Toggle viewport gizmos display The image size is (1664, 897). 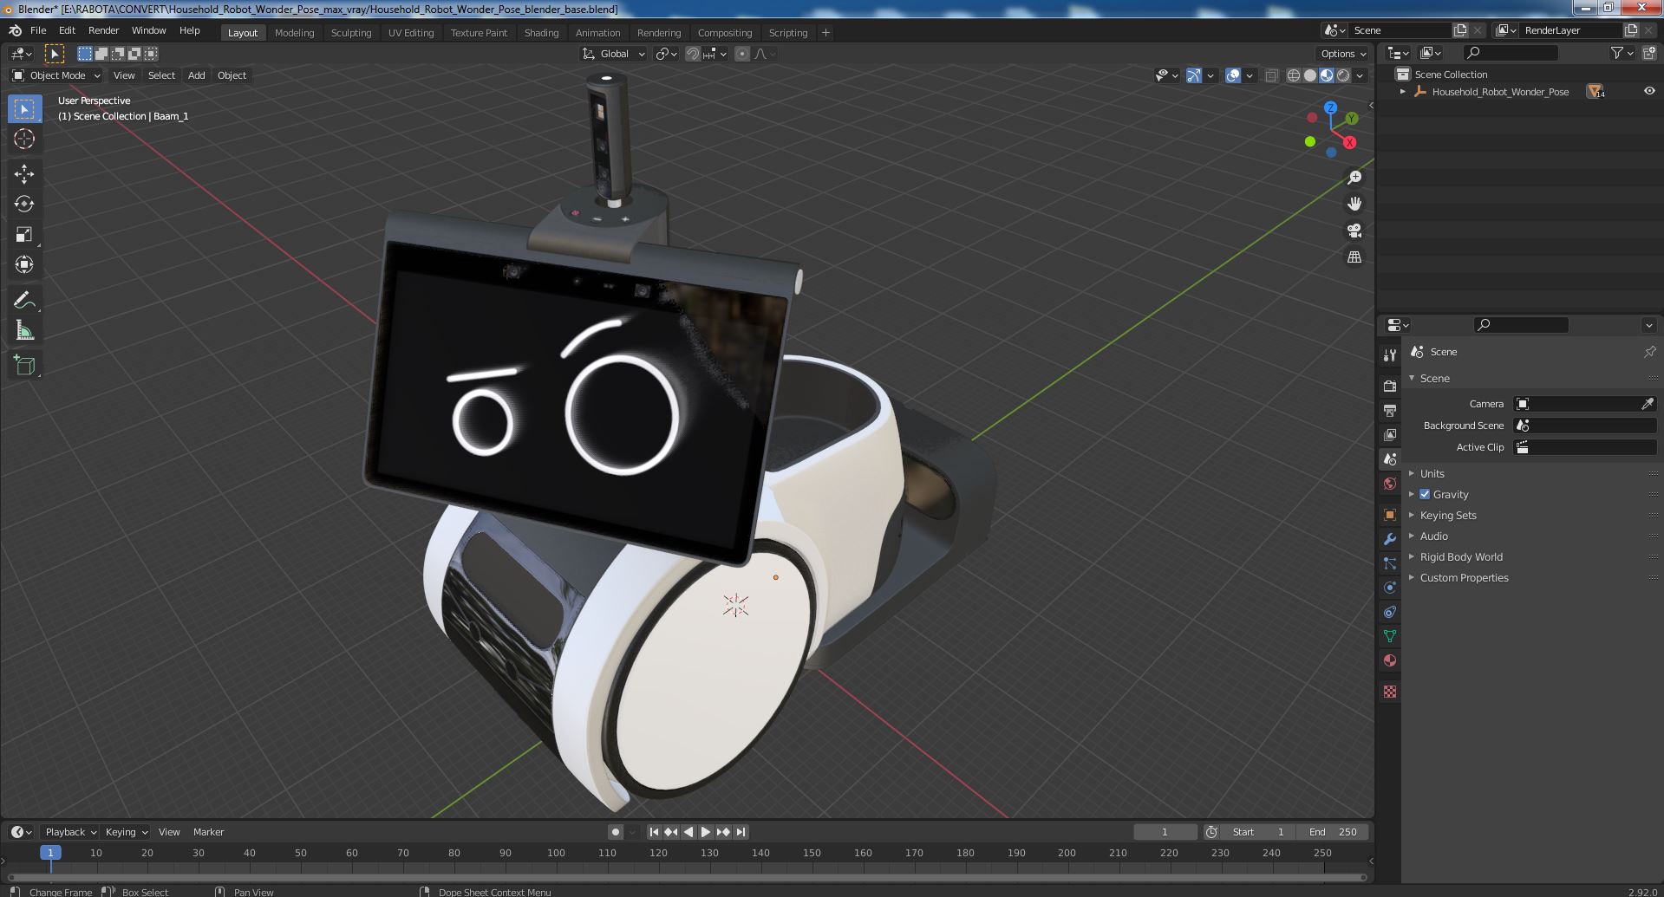click(x=1194, y=75)
